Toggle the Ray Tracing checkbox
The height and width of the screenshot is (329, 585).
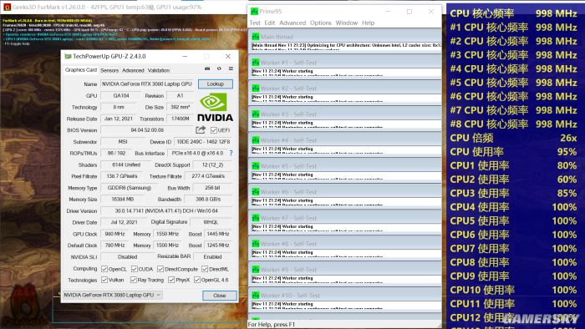click(x=133, y=280)
